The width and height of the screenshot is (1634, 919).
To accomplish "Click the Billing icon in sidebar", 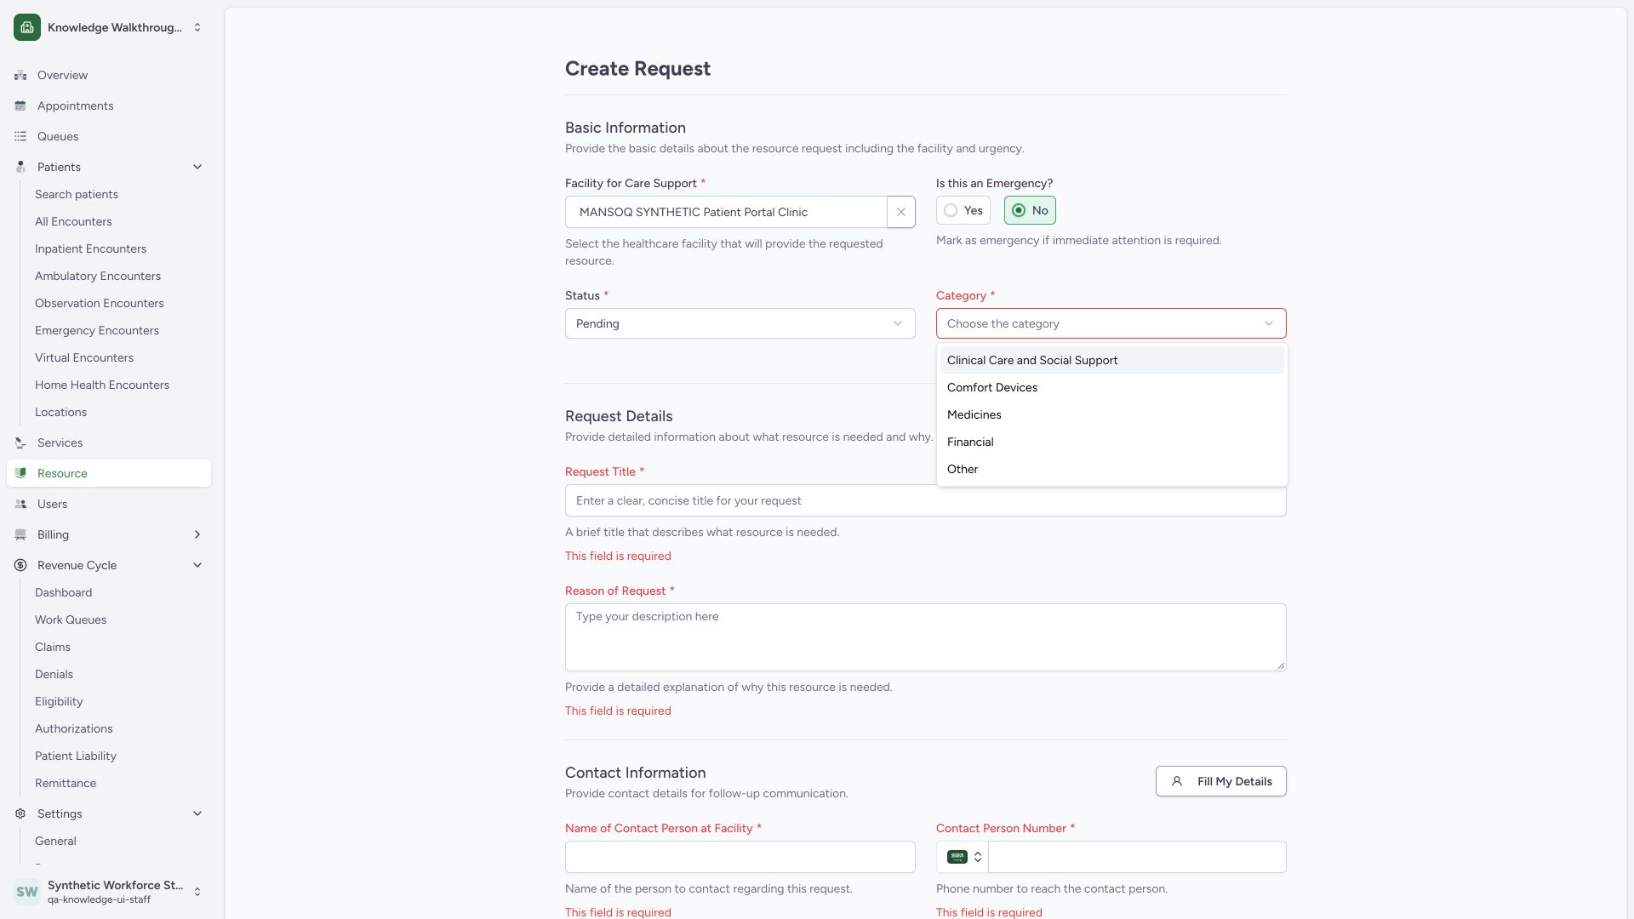I will click(20, 534).
